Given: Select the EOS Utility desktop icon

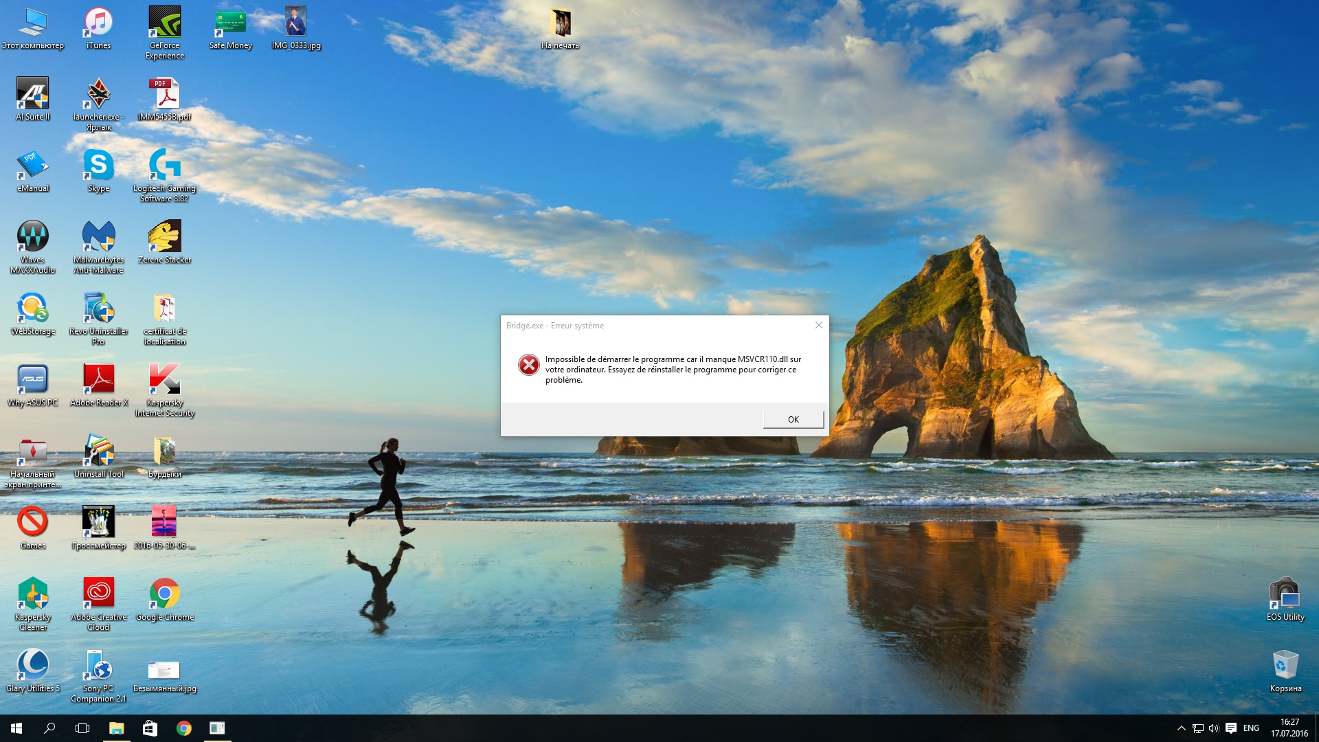Looking at the screenshot, I should click(x=1285, y=600).
